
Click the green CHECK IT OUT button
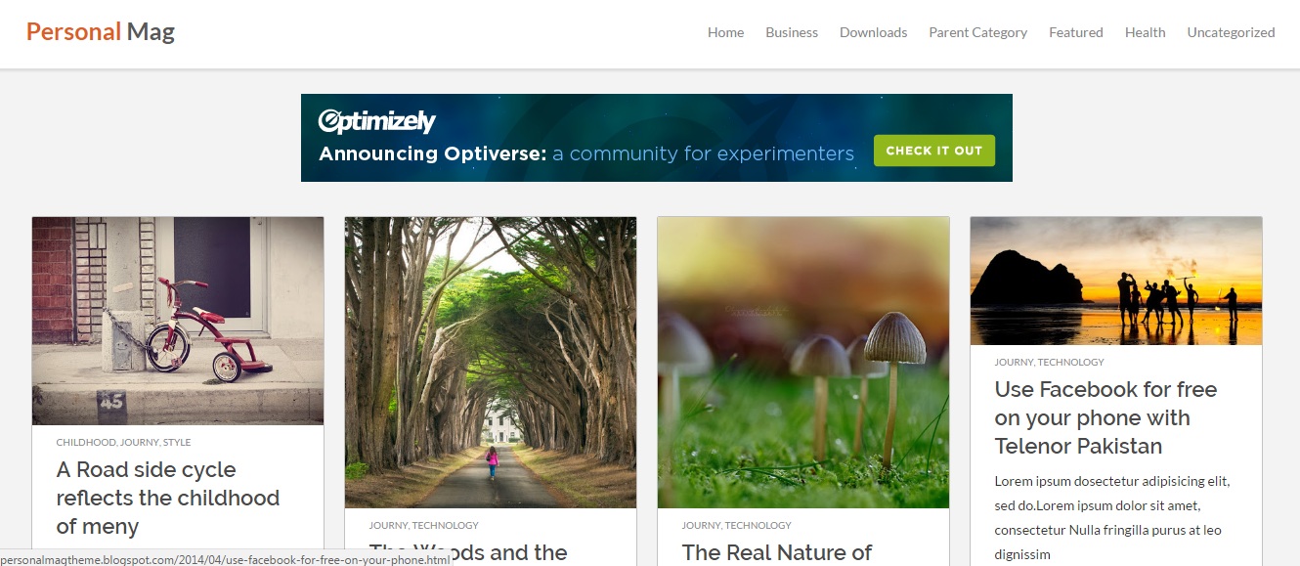coord(933,151)
